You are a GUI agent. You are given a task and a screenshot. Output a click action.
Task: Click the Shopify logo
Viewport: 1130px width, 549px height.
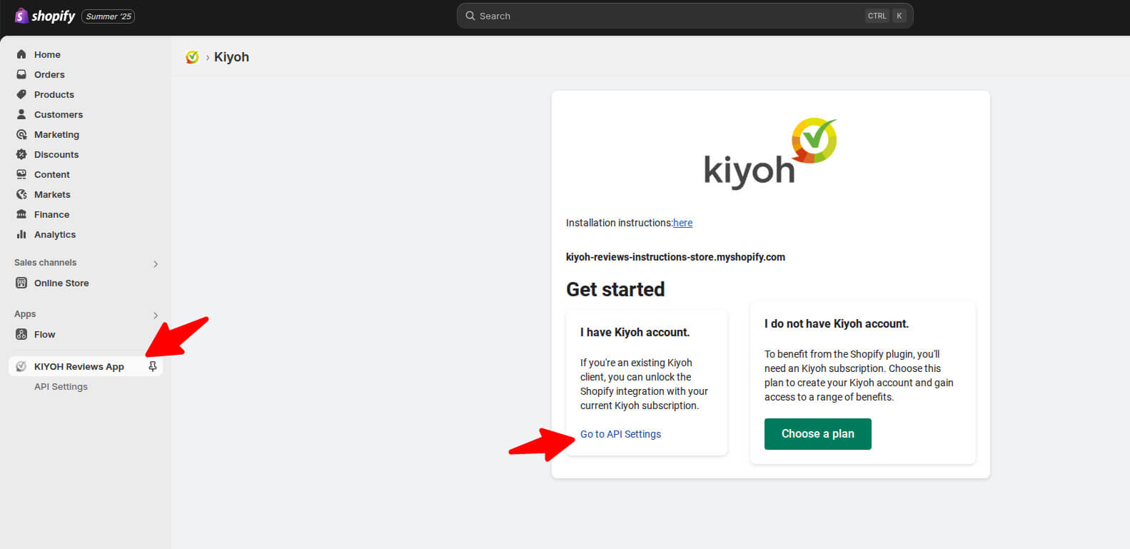coord(45,16)
